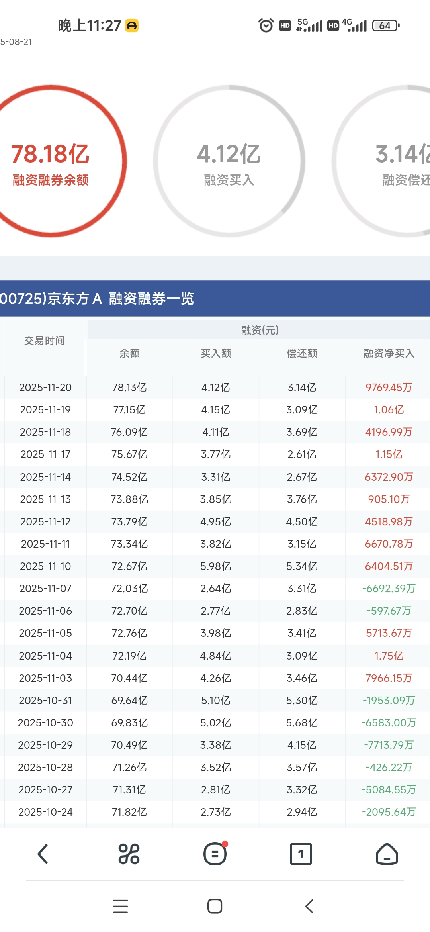Viewport: 430px width, 932px height.
Task: Tap the 5G signal strength indicator
Action: click(x=310, y=25)
